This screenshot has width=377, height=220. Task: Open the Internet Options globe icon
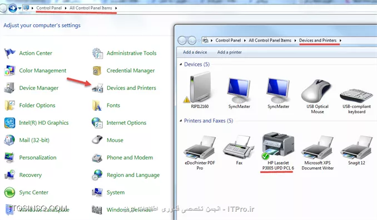tap(97, 123)
